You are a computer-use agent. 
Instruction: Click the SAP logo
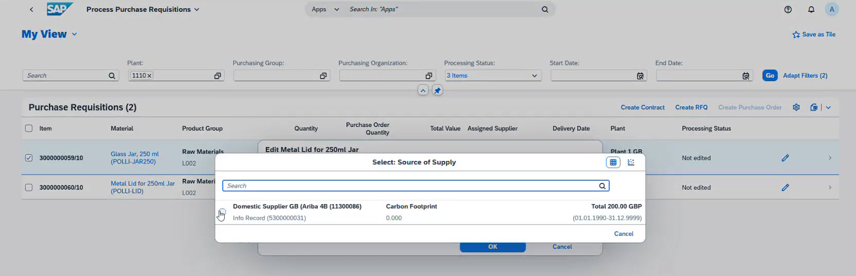(x=59, y=9)
